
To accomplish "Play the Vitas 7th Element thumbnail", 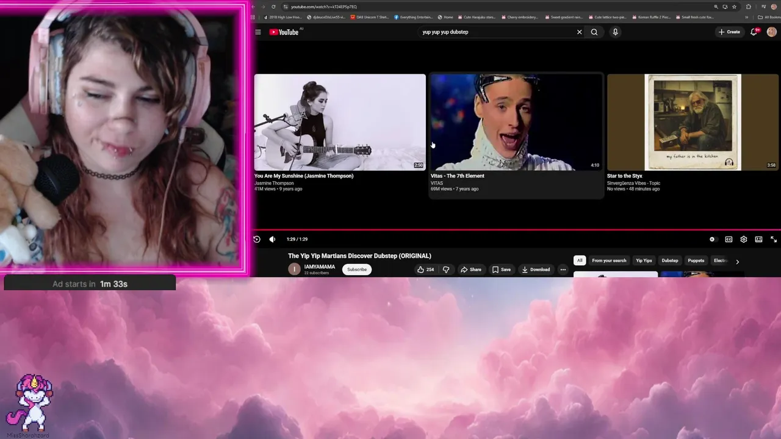I will click(516, 122).
